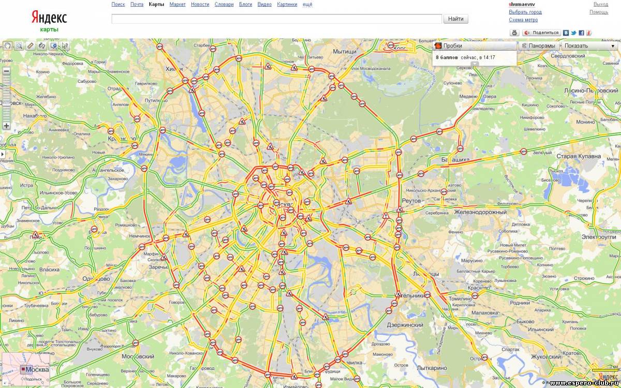
Task: Toggle the Панорамы layer
Action: click(x=539, y=46)
